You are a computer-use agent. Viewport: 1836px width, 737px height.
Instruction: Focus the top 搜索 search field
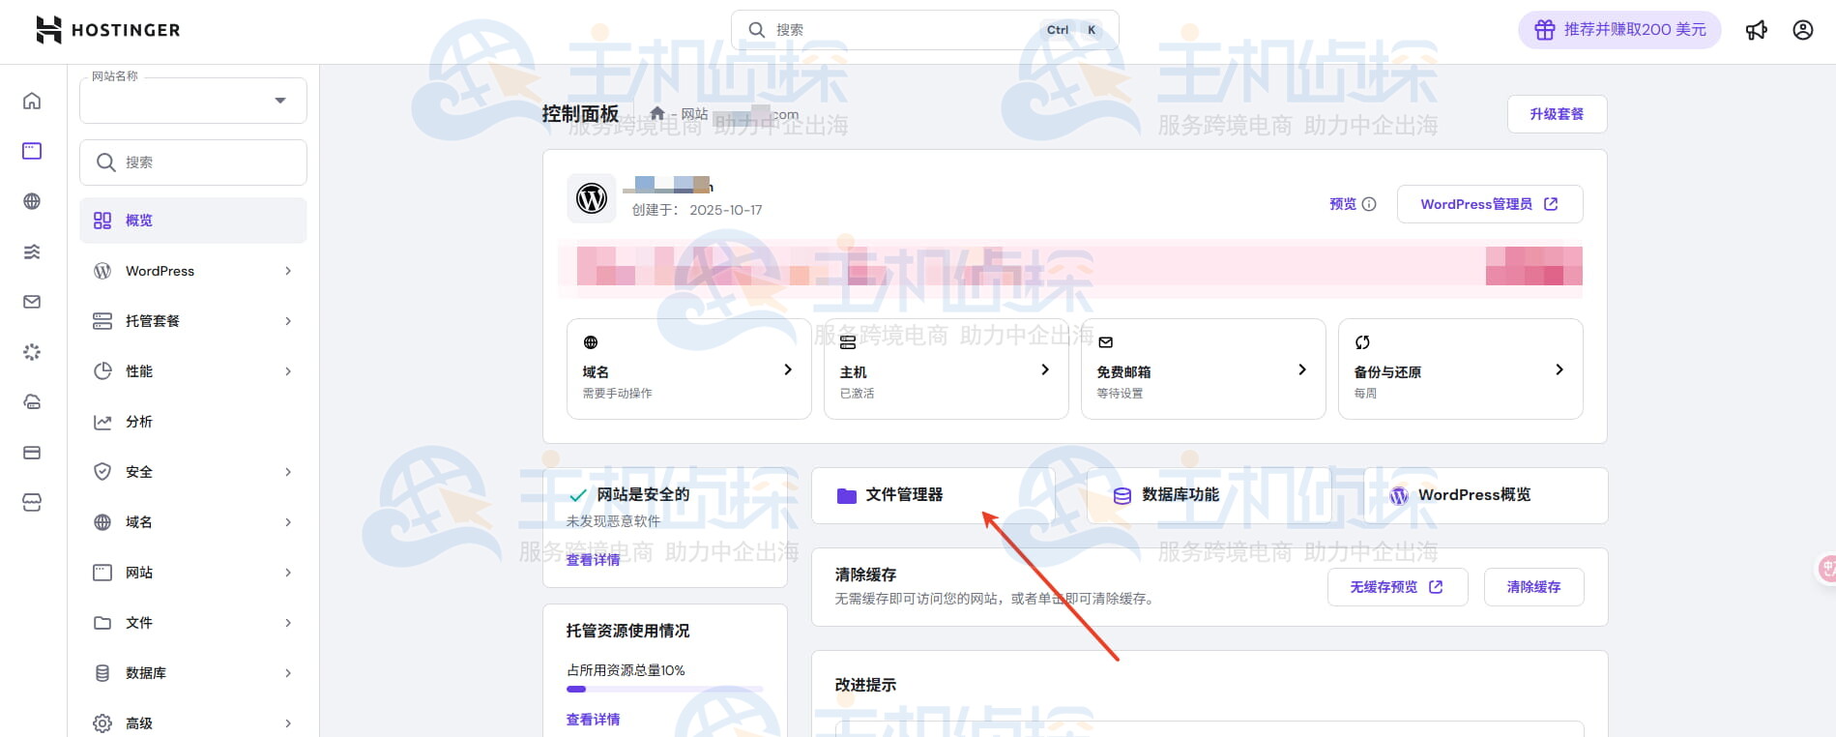point(925,30)
